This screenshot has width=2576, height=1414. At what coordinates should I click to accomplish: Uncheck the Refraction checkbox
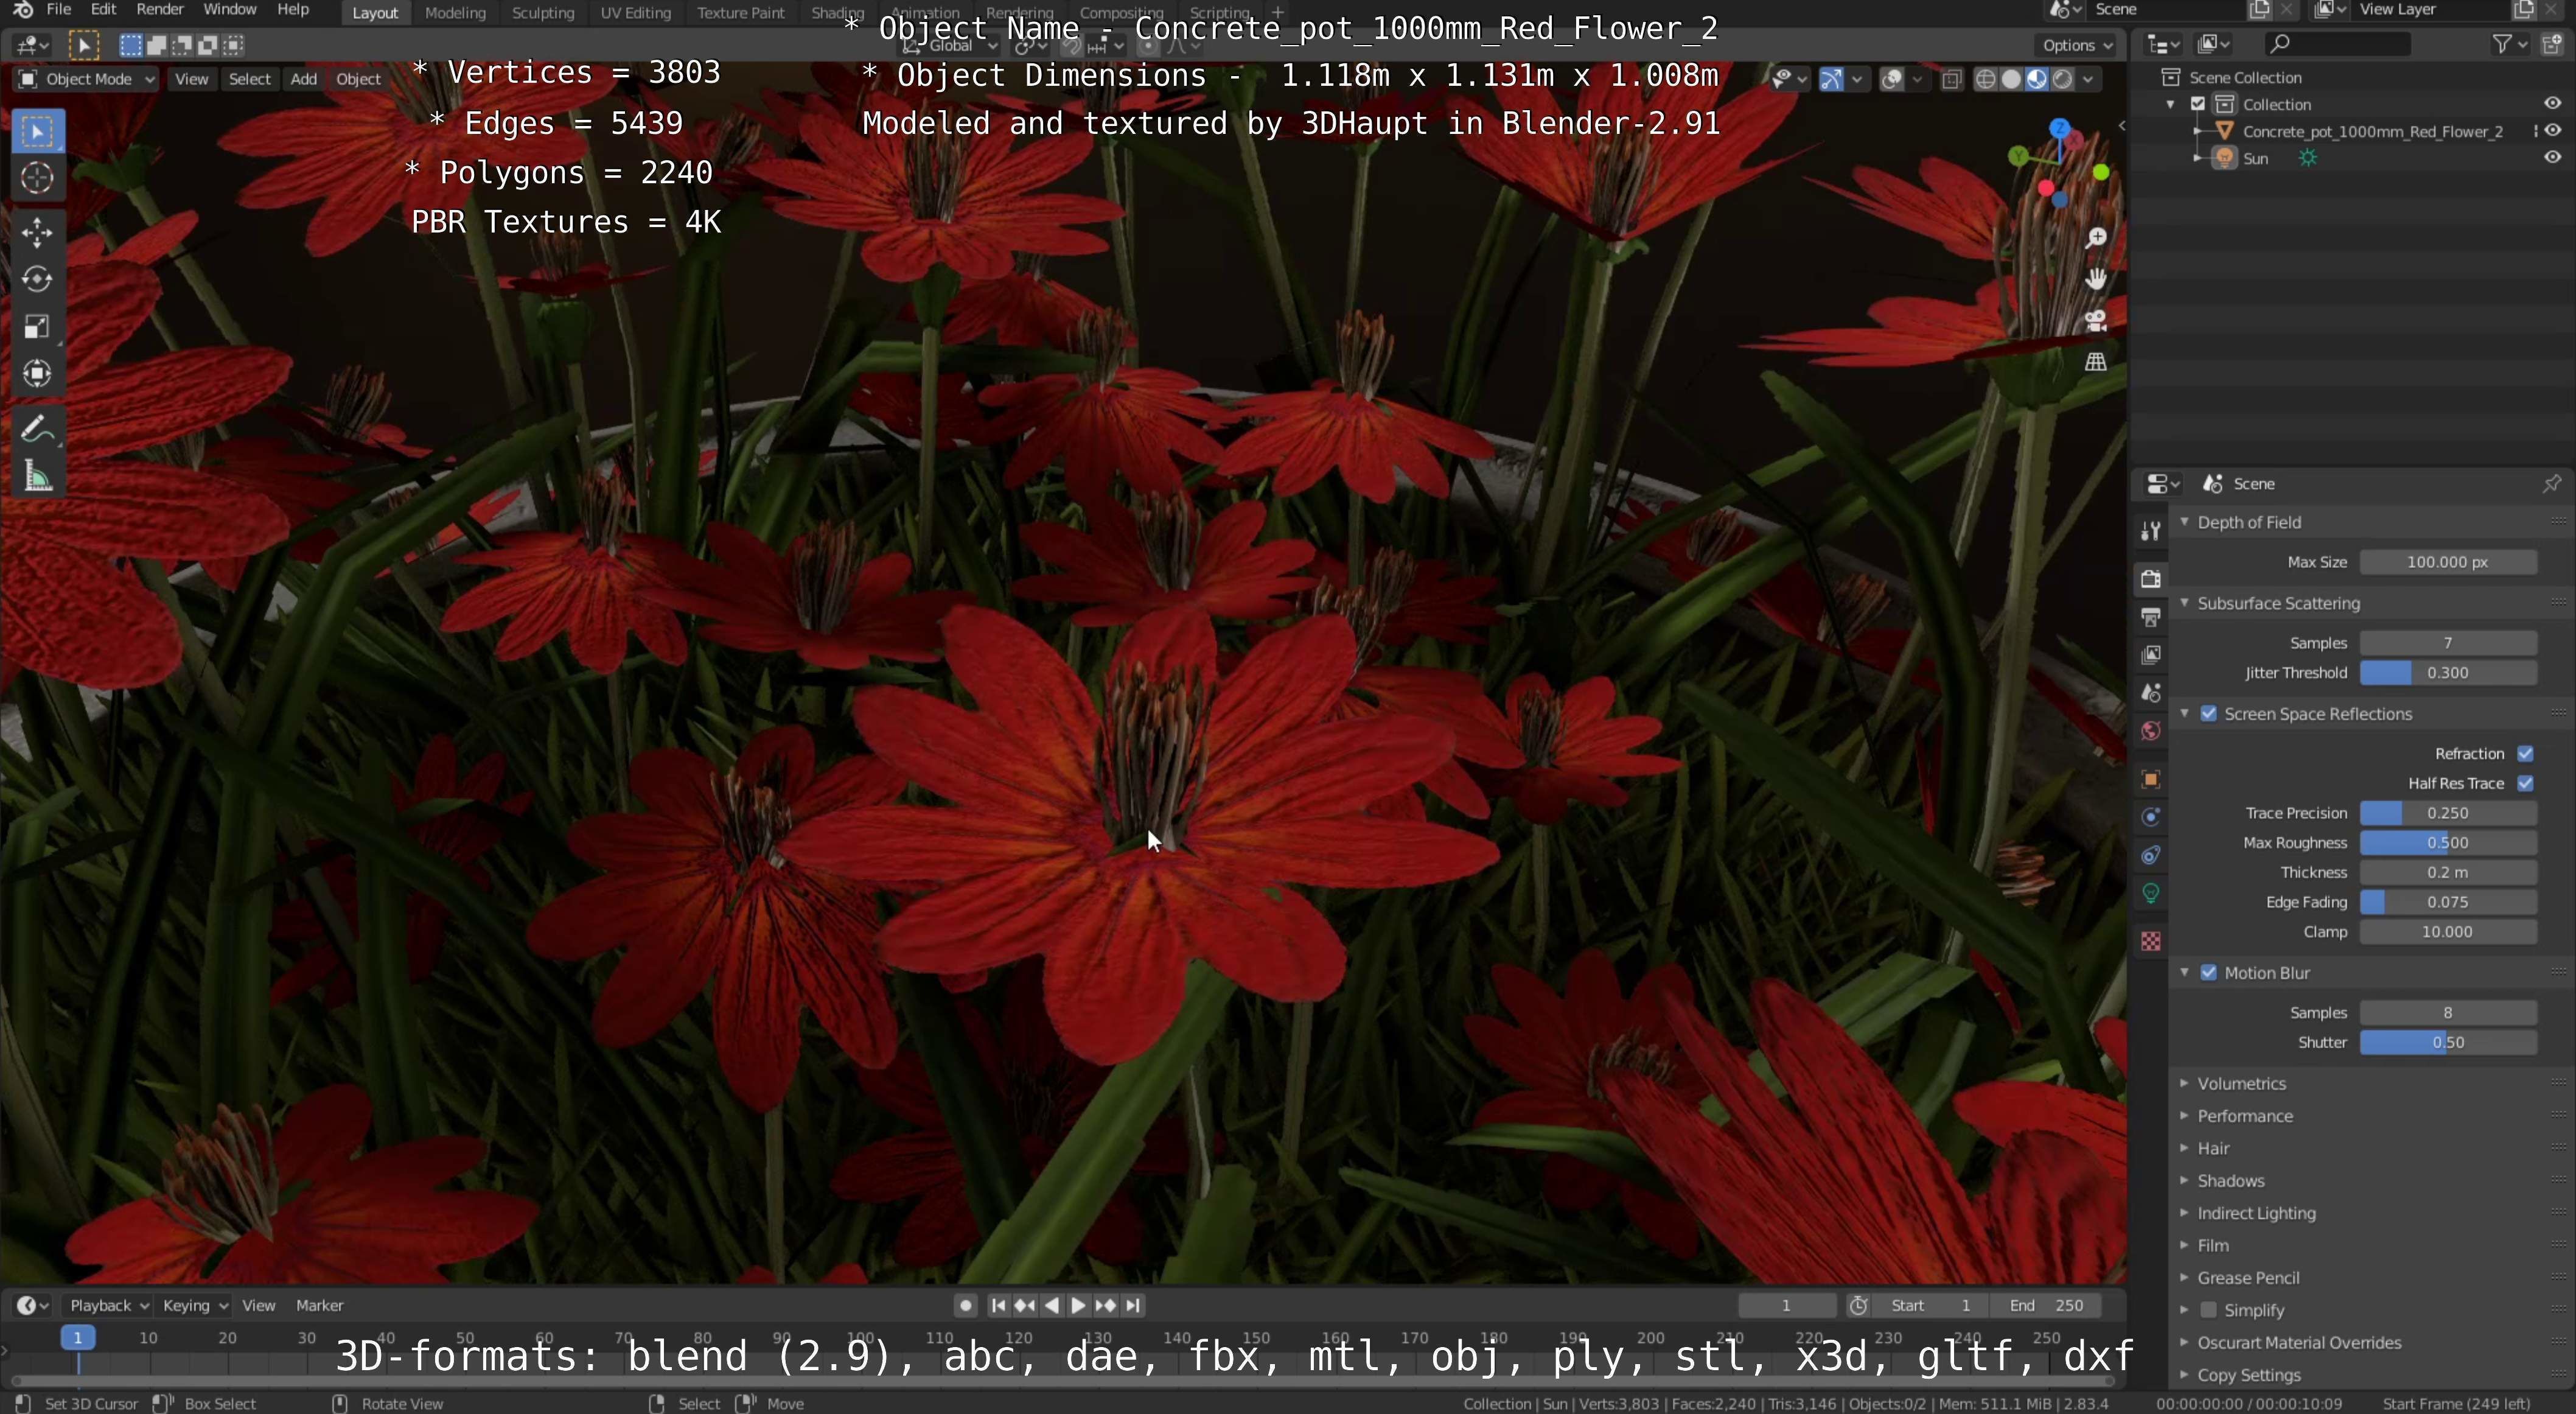pyautogui.click(x=2525, y=754)
